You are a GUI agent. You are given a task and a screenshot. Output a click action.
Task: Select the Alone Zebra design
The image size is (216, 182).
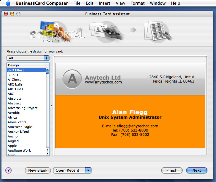pyautogui.click(x=26, y=122)
